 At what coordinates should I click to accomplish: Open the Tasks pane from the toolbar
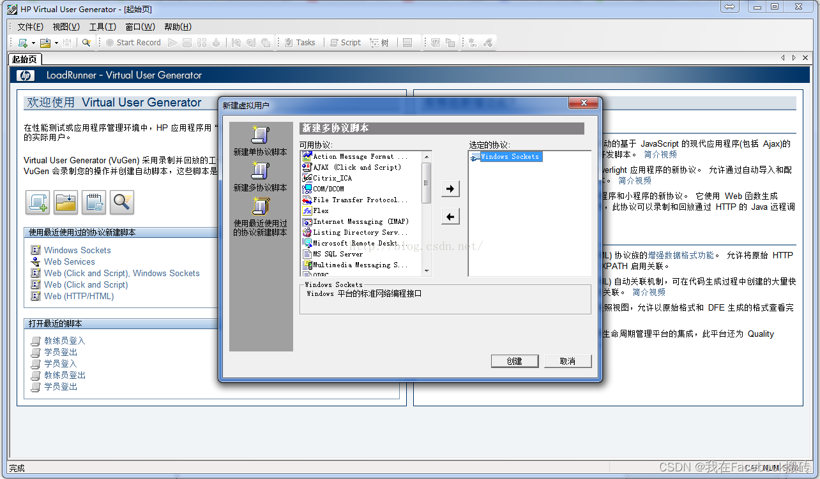pos(300,42)
